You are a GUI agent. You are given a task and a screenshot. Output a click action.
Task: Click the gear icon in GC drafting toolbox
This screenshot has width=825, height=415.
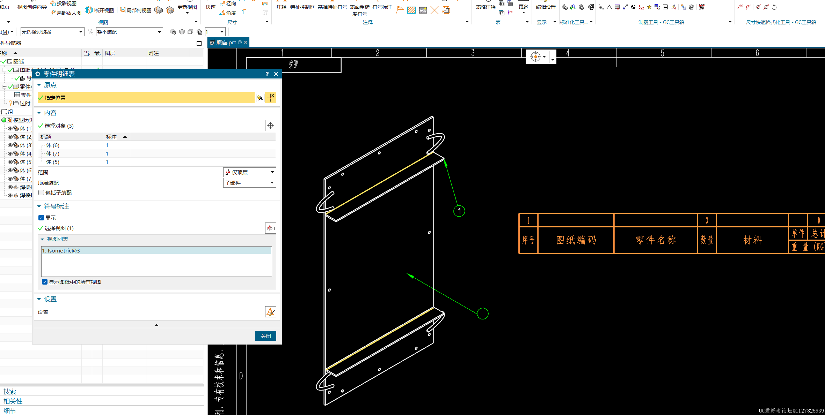pyautogui.click(x=691, y=7)
